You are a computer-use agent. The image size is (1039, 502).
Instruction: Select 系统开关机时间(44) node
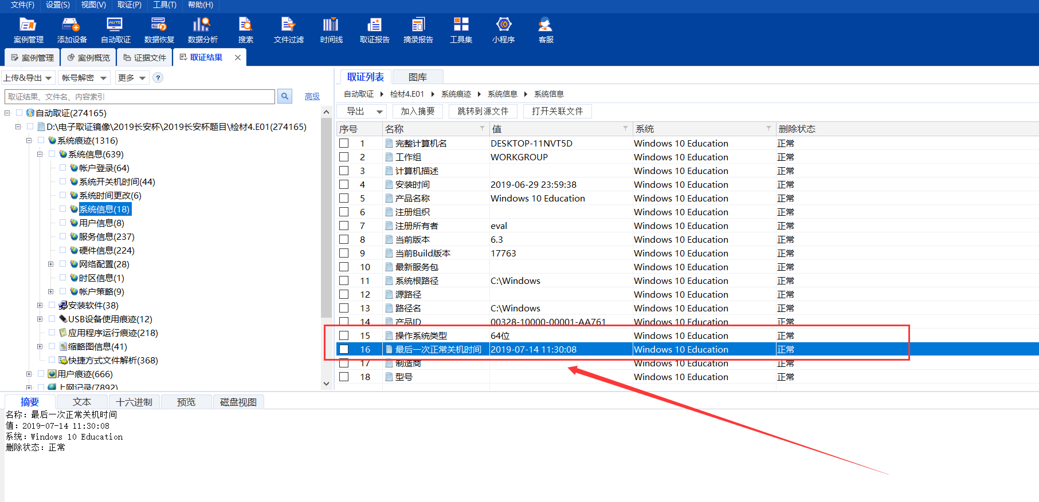coord(117,181)
